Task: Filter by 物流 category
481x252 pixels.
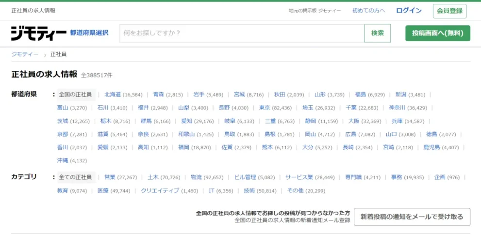Action: pos(196,177)
